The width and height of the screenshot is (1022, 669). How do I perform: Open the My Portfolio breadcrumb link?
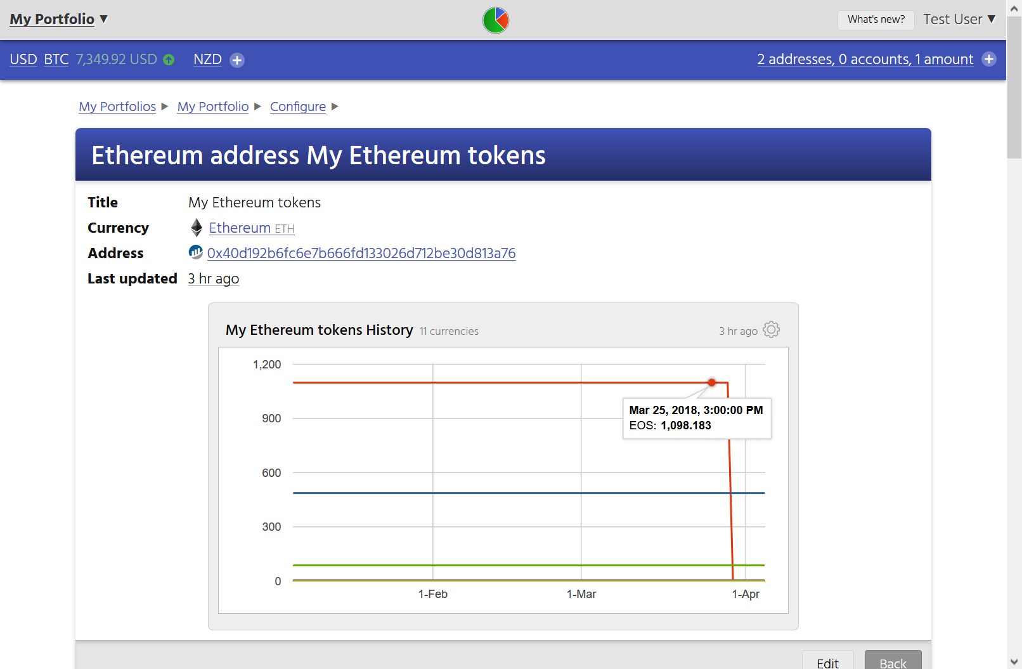[x=213, y=107]
